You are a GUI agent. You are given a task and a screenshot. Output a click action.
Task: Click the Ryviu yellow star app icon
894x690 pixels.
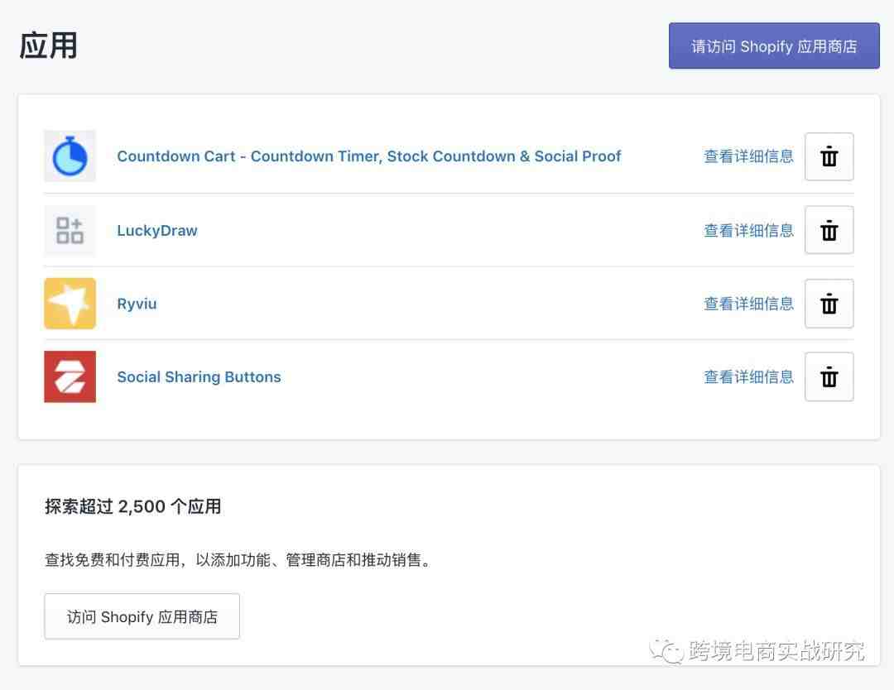(x=70, y=304)
